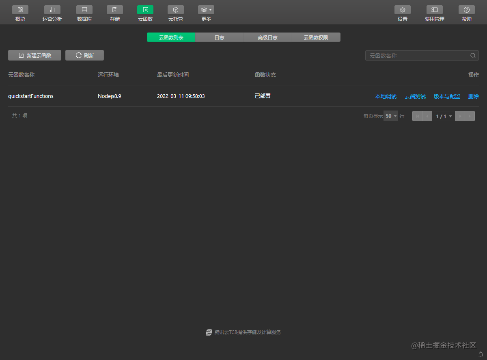Open the 50 rows-per-page dropdown
The height and width of the screenshot is (360, 487).
click(391, 116)
